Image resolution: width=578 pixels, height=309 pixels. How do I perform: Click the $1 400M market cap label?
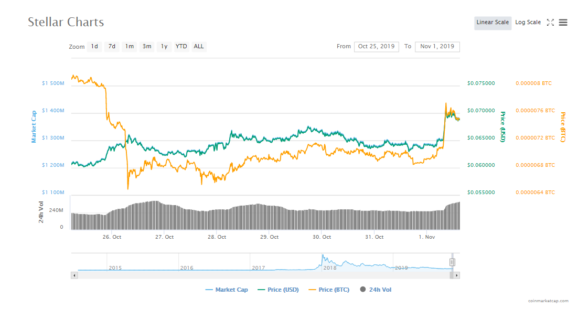[53, 111]
